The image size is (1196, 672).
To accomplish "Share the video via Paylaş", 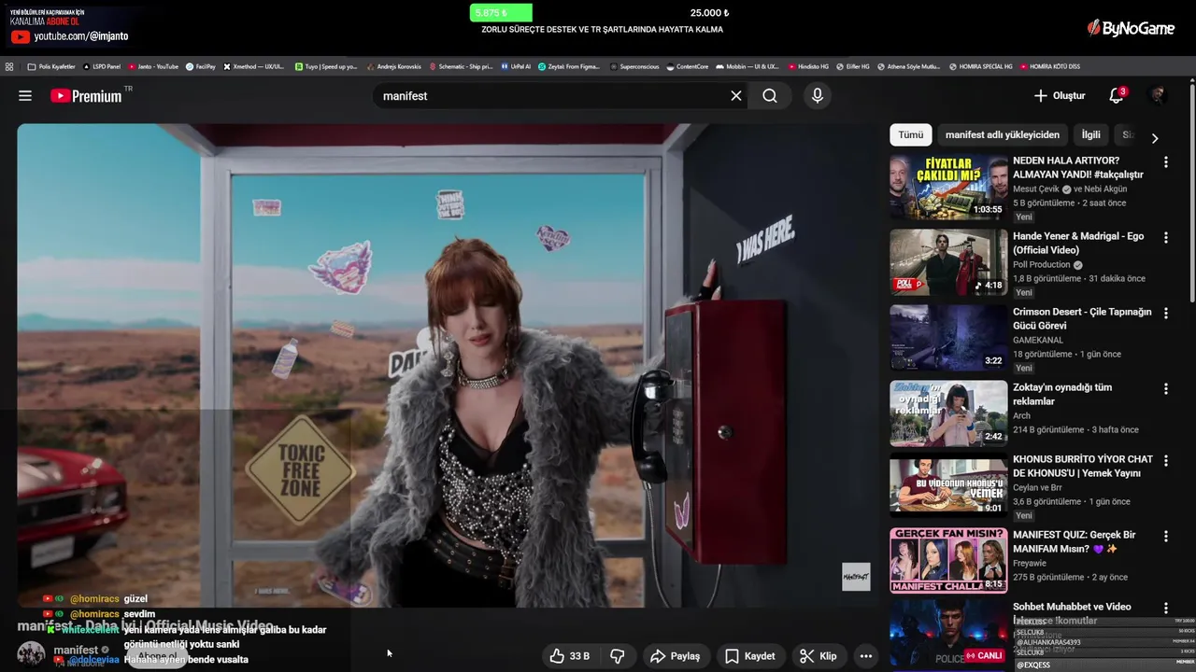I will pos(675,656).
